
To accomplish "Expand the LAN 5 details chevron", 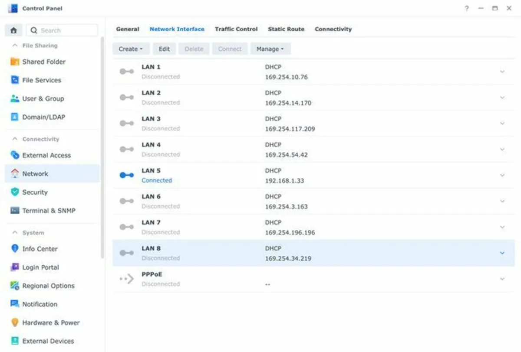I will [x=502, y=175].
